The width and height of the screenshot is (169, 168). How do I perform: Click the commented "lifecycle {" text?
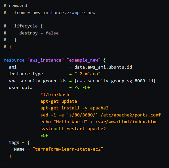point(28,26)
